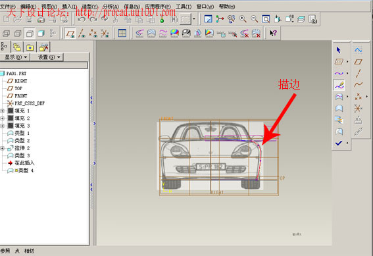The width and height of the screenshot is (373, 256).
Task: Click the Undo icon in top toolbar
Action: tap(82, 19)
